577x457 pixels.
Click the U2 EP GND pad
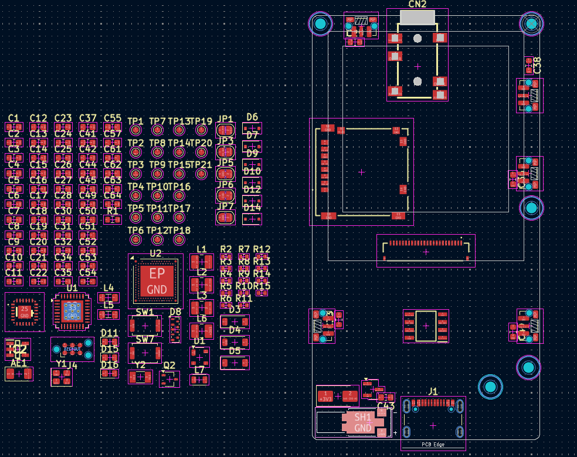157,281
